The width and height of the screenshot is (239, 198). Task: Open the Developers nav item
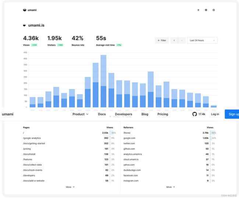(x=124, y=114)
